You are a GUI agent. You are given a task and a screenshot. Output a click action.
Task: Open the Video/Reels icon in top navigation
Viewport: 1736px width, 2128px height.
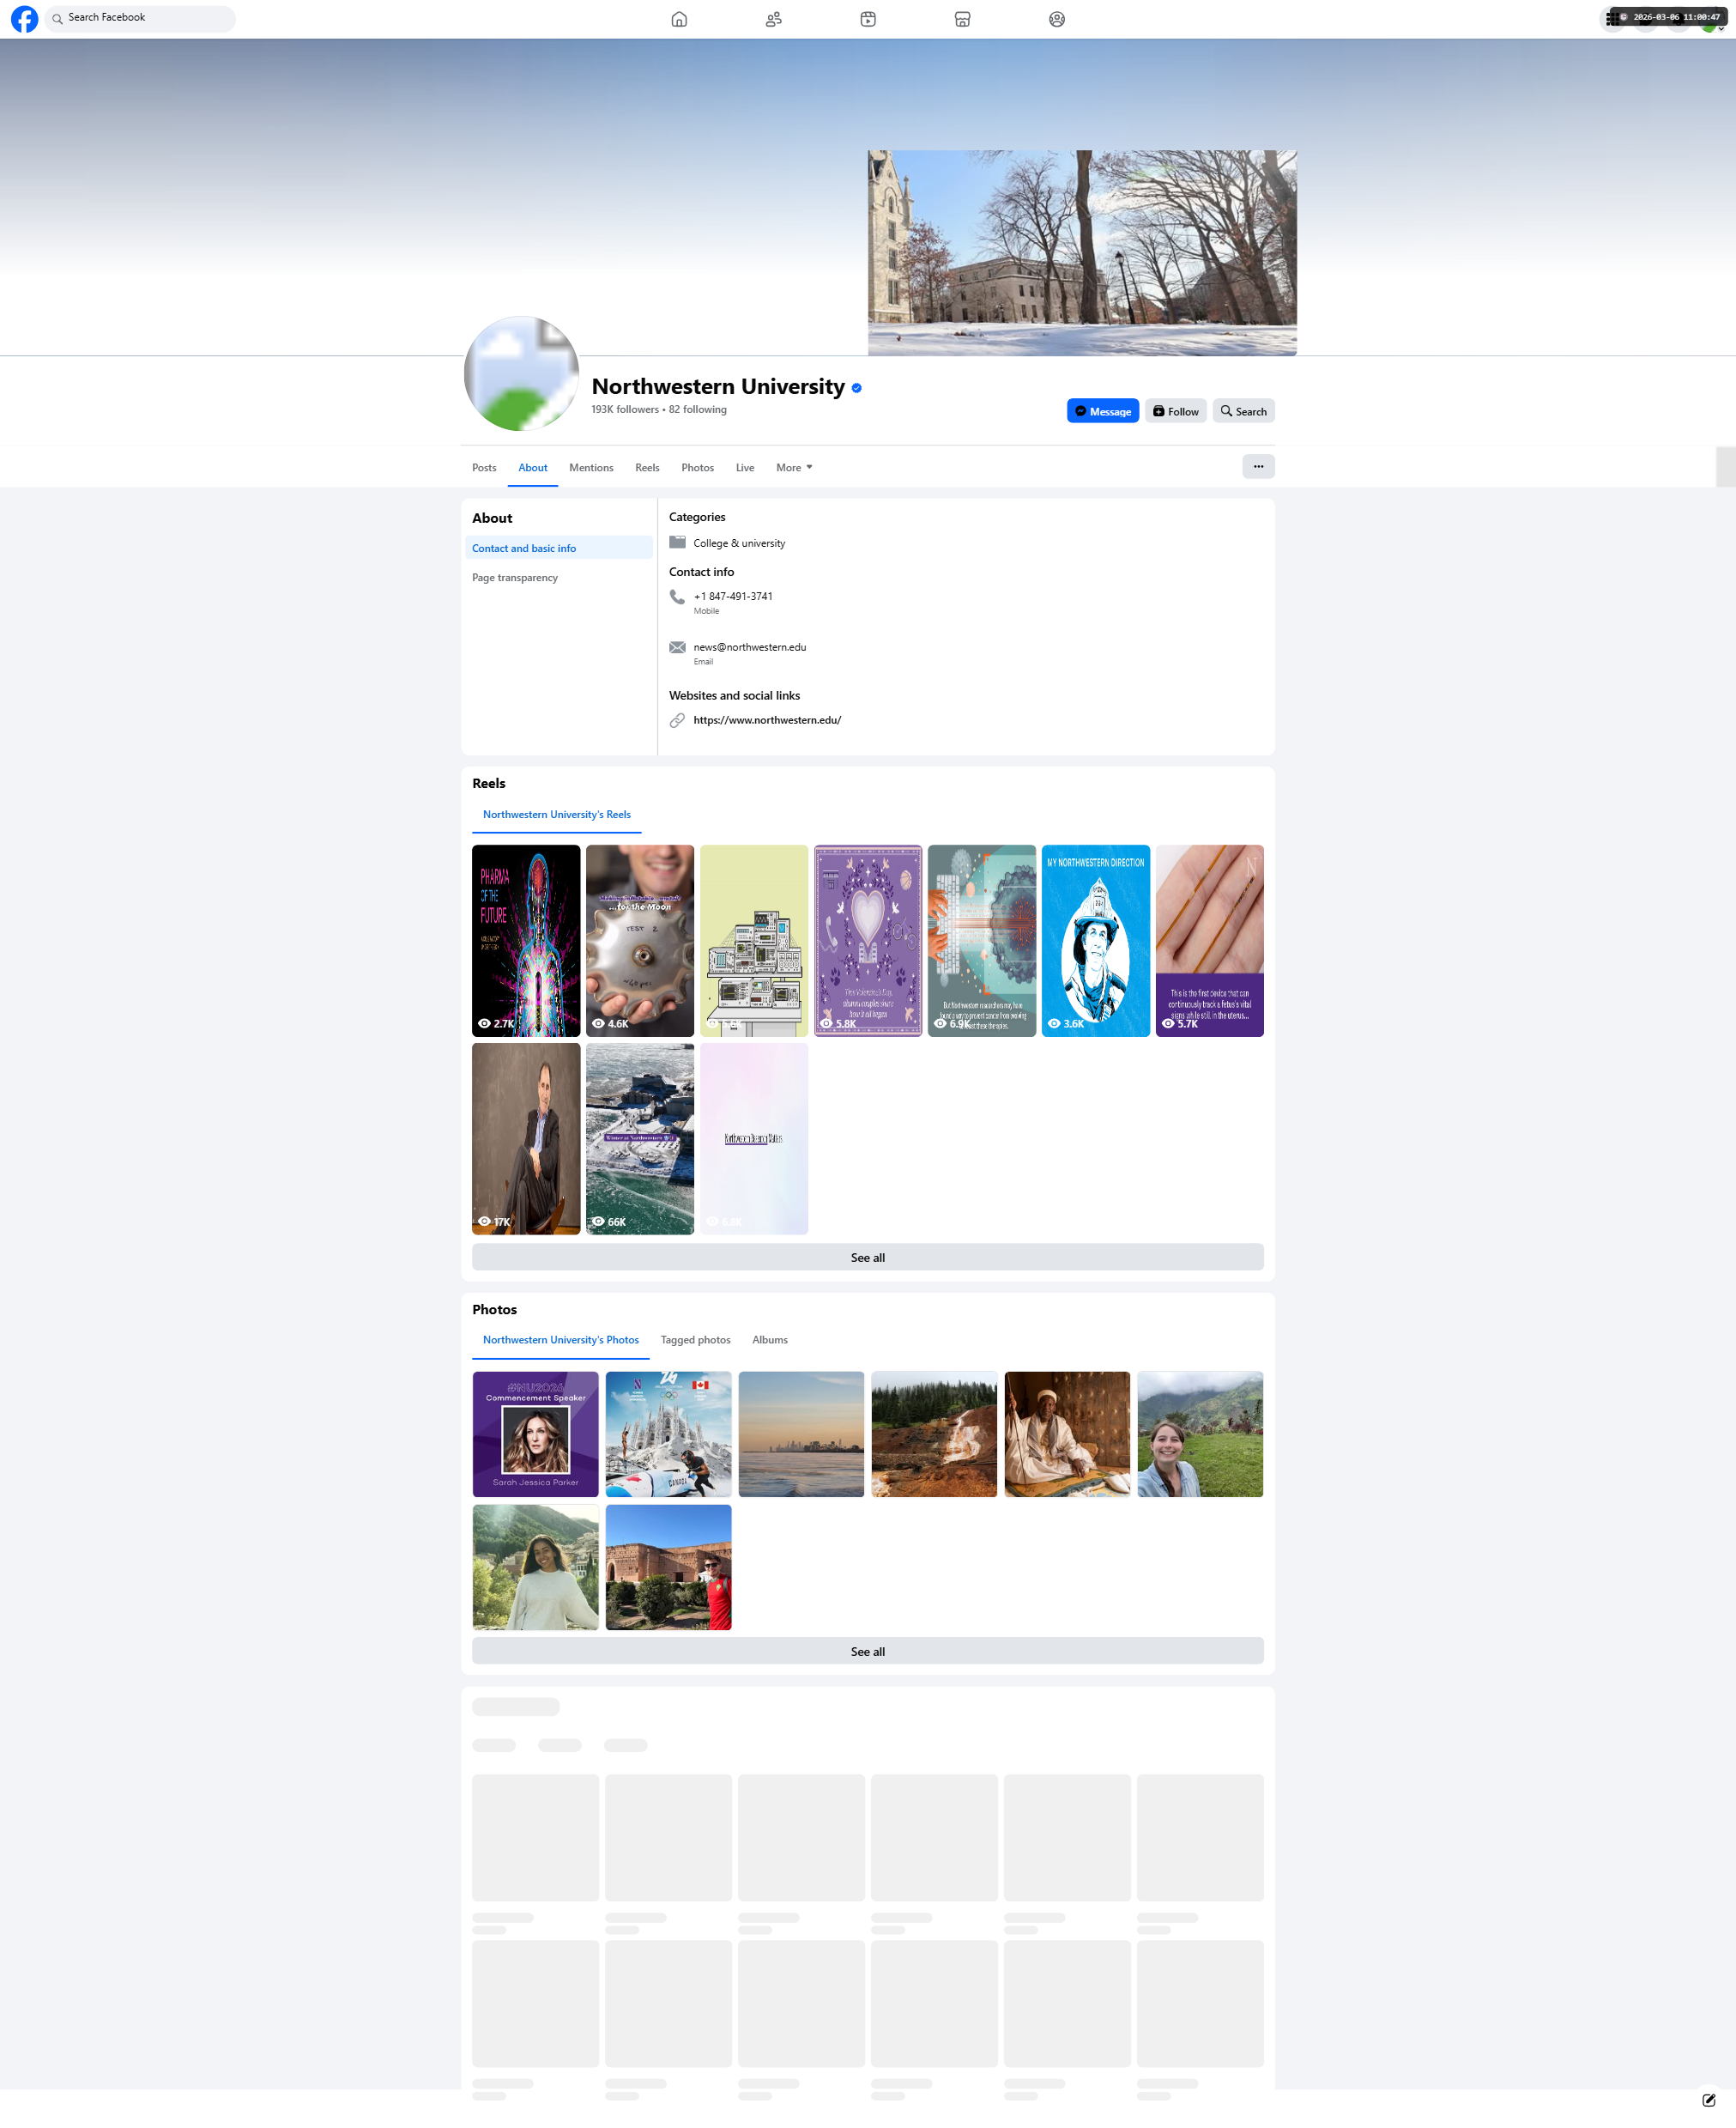click(868, 19)
